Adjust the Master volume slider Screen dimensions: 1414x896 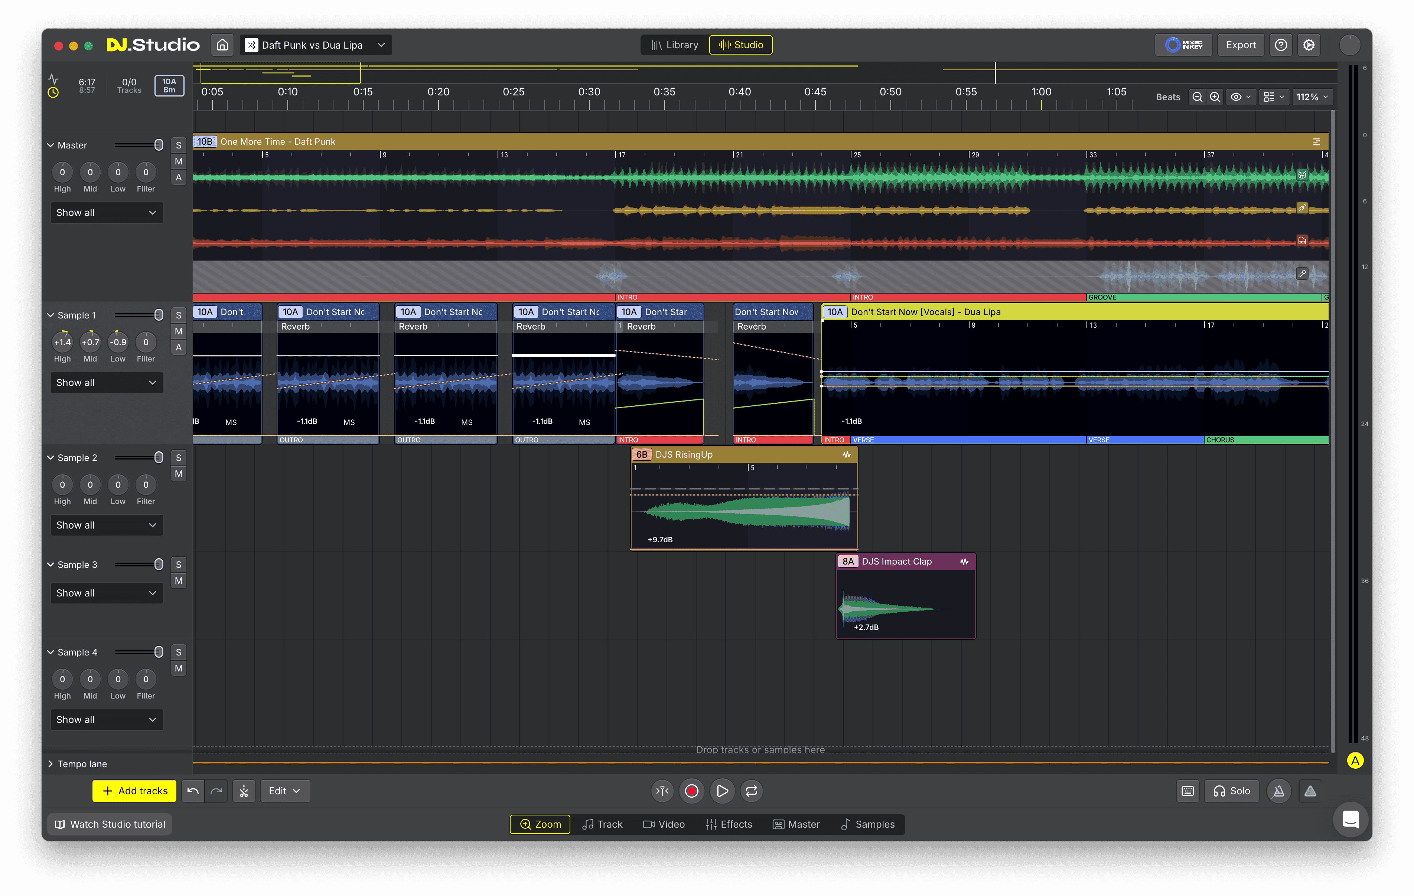pos(139,145)
